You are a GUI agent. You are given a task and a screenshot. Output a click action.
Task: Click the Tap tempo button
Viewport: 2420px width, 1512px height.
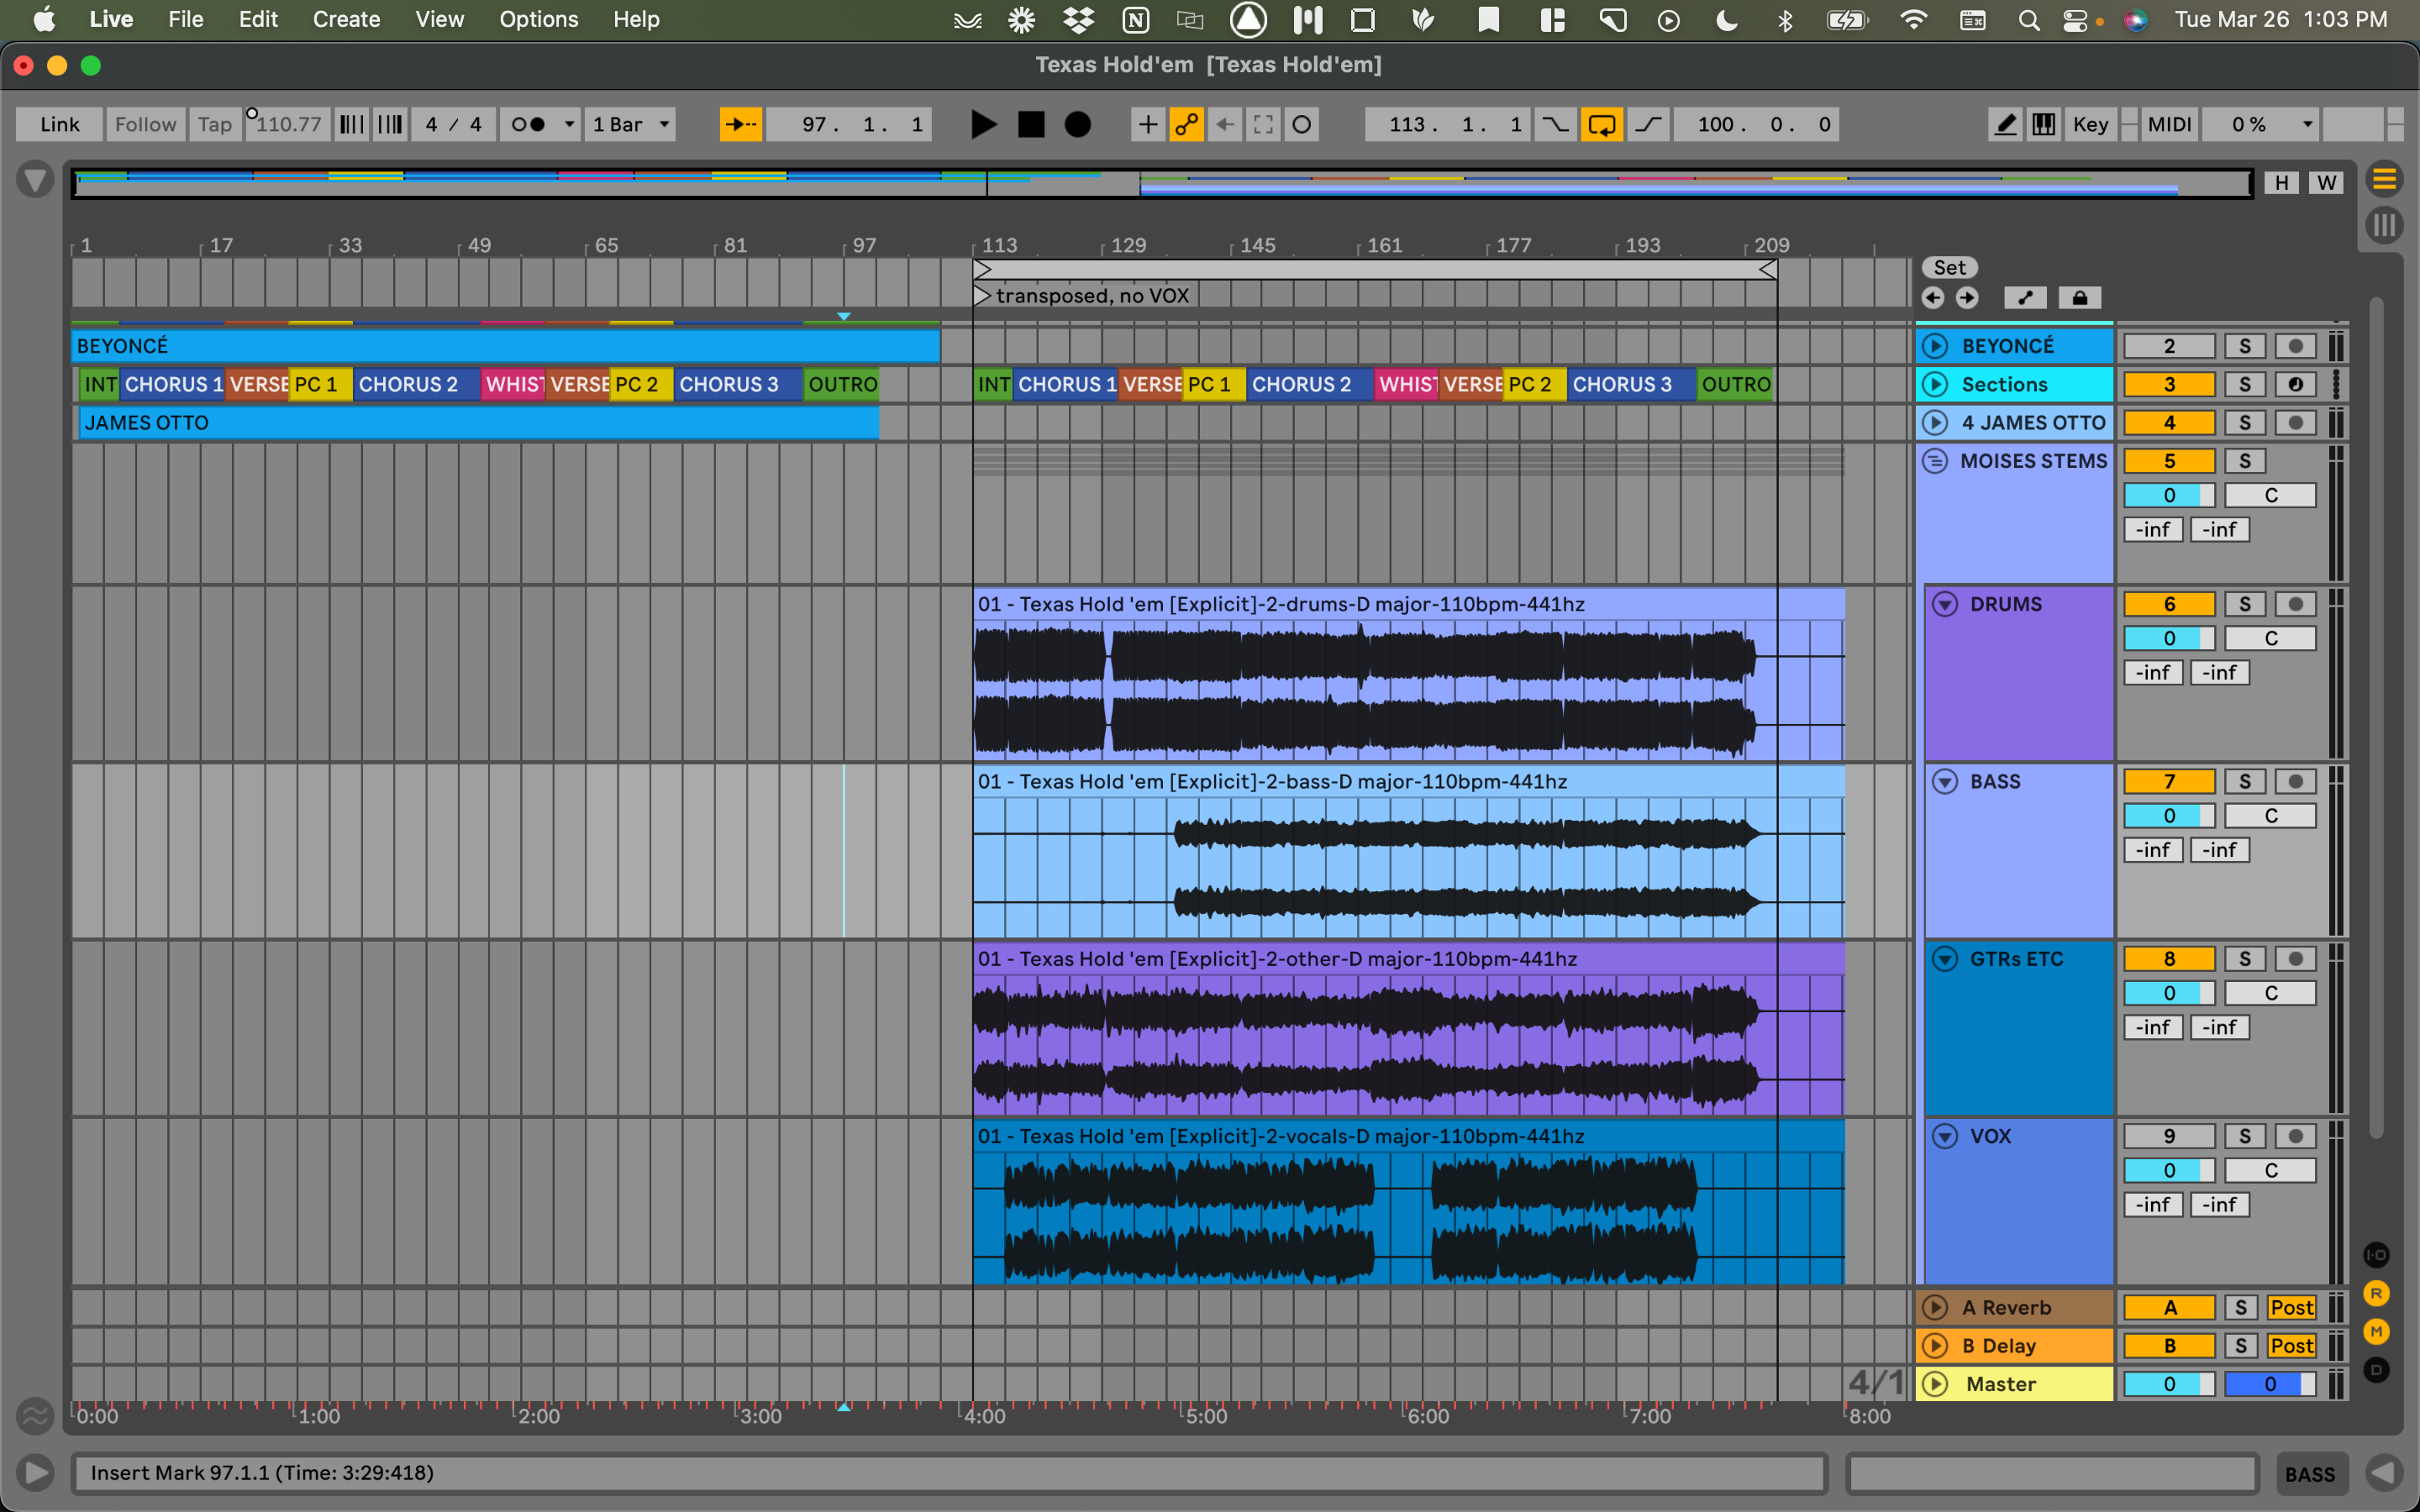pyautogui.click(x=214, y=124)
